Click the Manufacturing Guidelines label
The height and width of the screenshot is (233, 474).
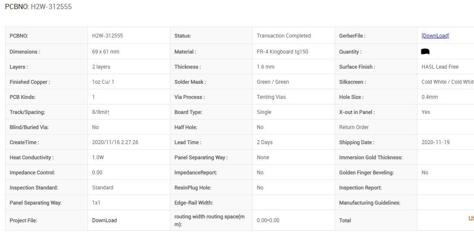370,203
